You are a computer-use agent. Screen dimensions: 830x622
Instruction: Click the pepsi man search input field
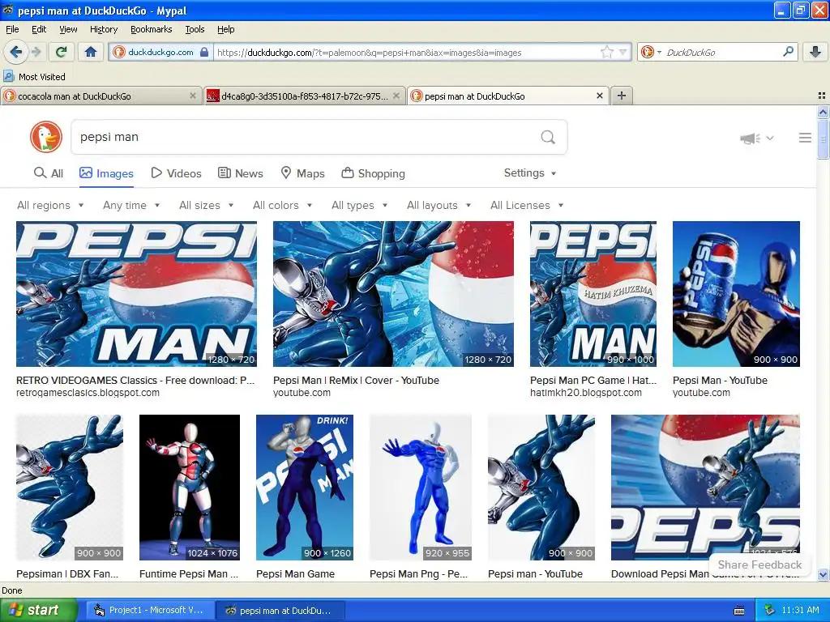[x=305, y=137]
